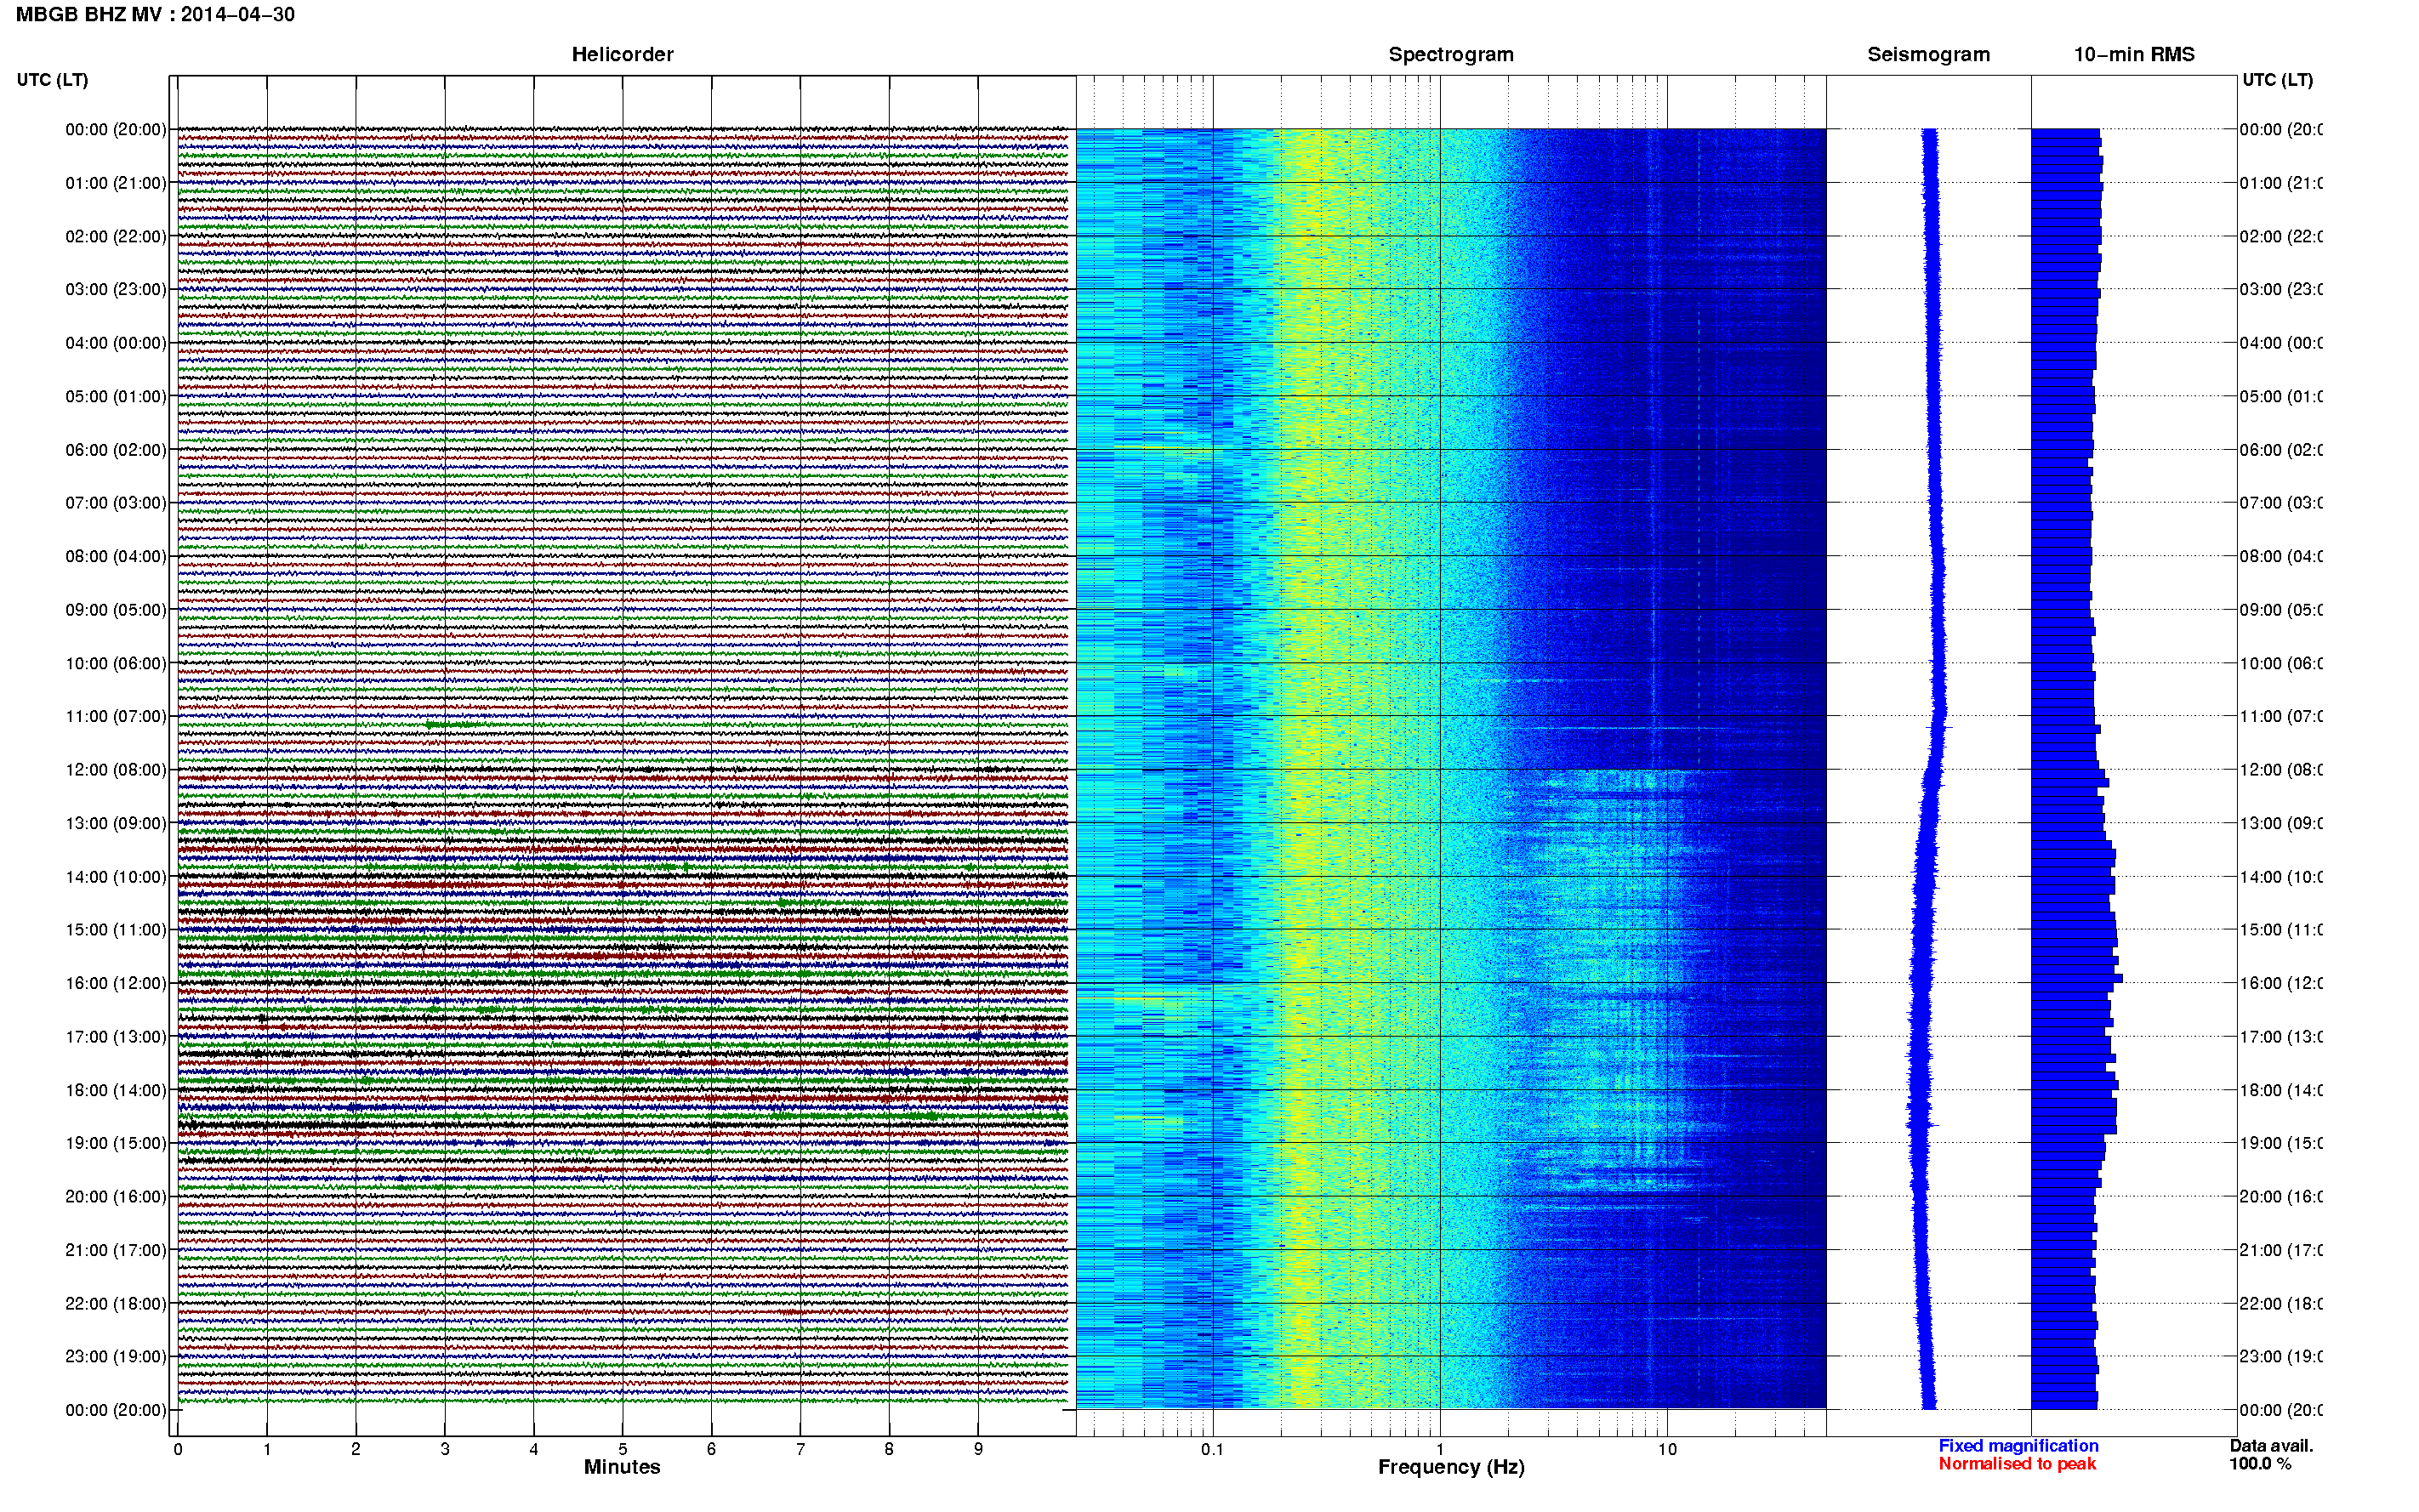
Task: Click the left 13:00 (09:00) time label
Action: coord(116,823)
